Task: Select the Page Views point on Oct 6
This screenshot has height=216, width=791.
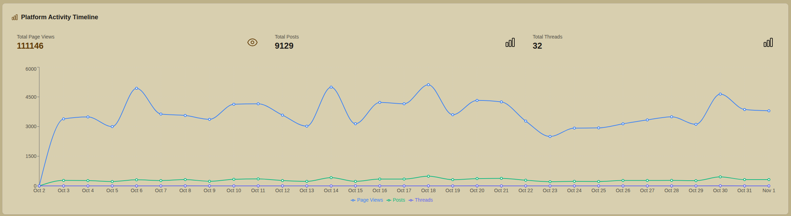Action: [x=136, y=88]
